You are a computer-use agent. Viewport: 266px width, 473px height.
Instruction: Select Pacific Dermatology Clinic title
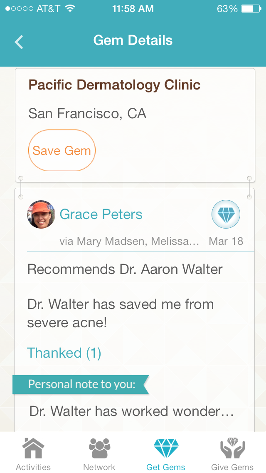point(114,85)
